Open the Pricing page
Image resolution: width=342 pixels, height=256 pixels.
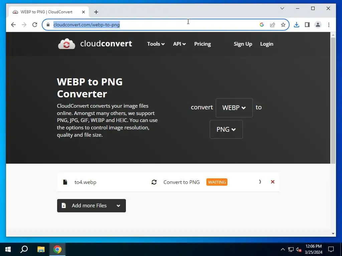(202, 44)
